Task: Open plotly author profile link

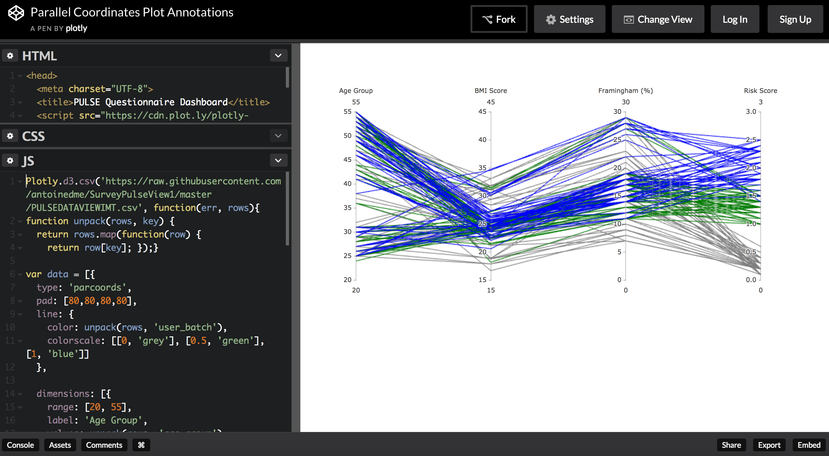Action: click(x=76, y=28)
